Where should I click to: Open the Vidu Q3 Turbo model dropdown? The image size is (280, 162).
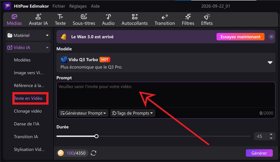click(x=166, y=63)
